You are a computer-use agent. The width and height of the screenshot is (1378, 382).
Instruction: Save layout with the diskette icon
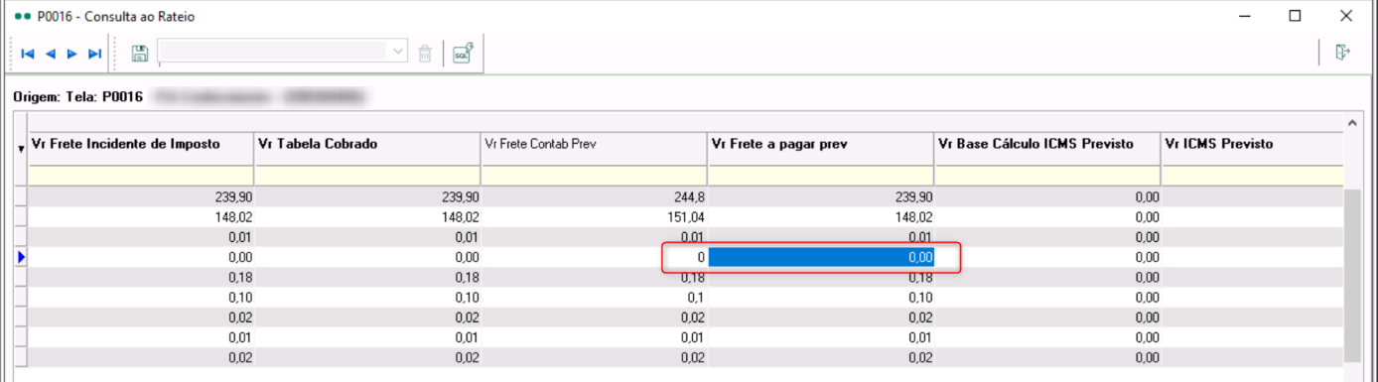pyautogui.click(x=140, y=53)
